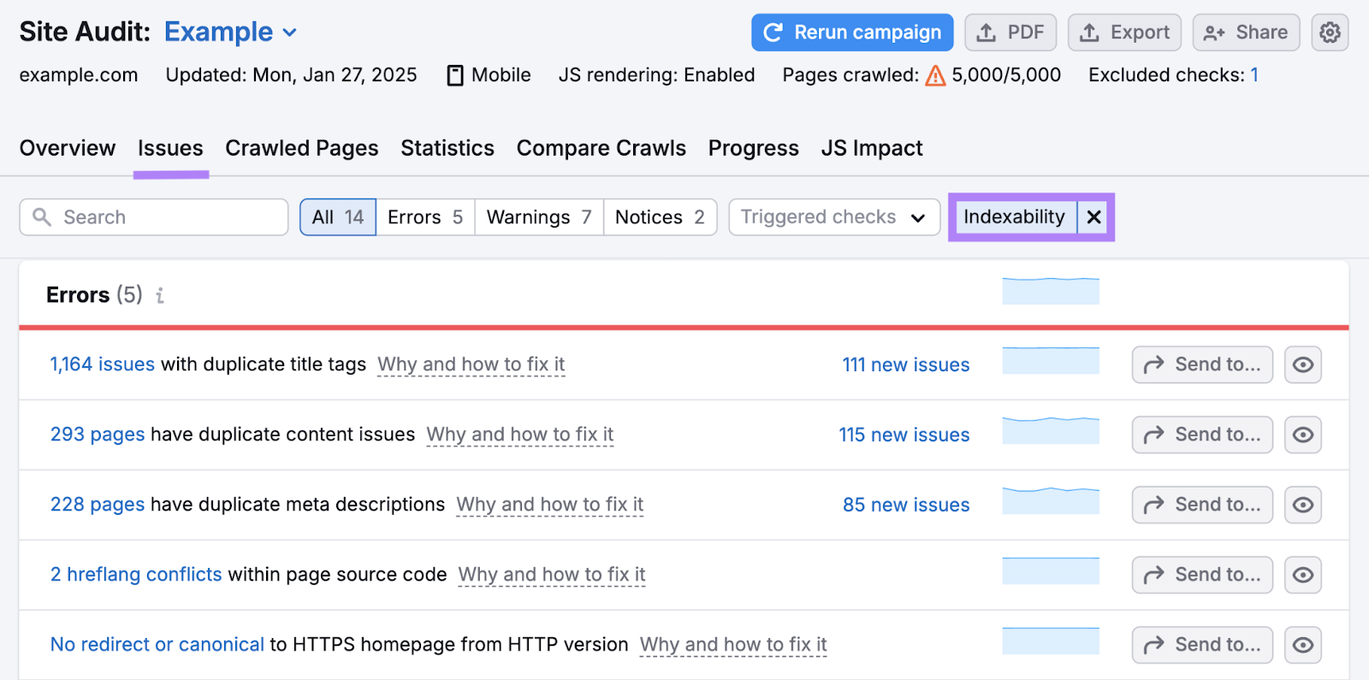Open fix tips for duplicate content issues
The image size is (1369, 680).
(520, 435)
